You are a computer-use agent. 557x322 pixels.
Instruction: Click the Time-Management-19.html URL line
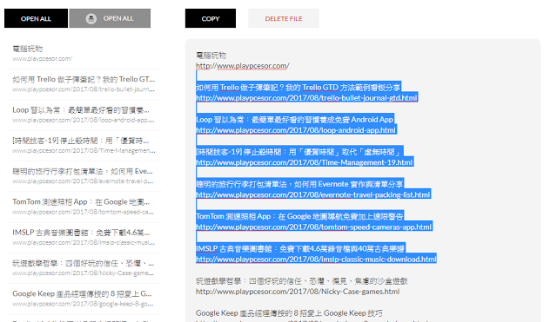pos(304,162)
